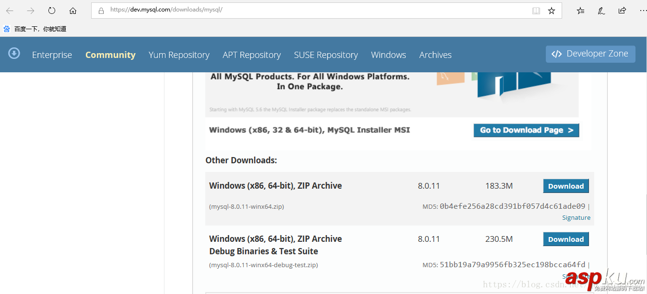Open the Yum Repository tab
The height and width of the screenshot is (294, 647).
[x=179, y=55]
